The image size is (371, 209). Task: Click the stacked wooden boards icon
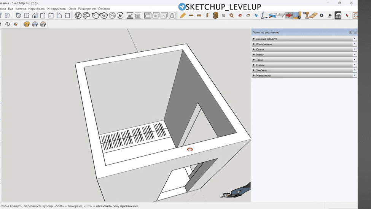pos(215,16)
